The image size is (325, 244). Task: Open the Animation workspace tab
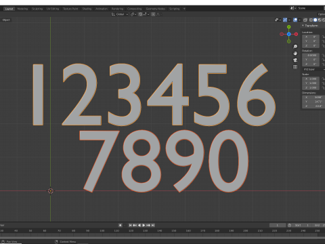[102, 9]
